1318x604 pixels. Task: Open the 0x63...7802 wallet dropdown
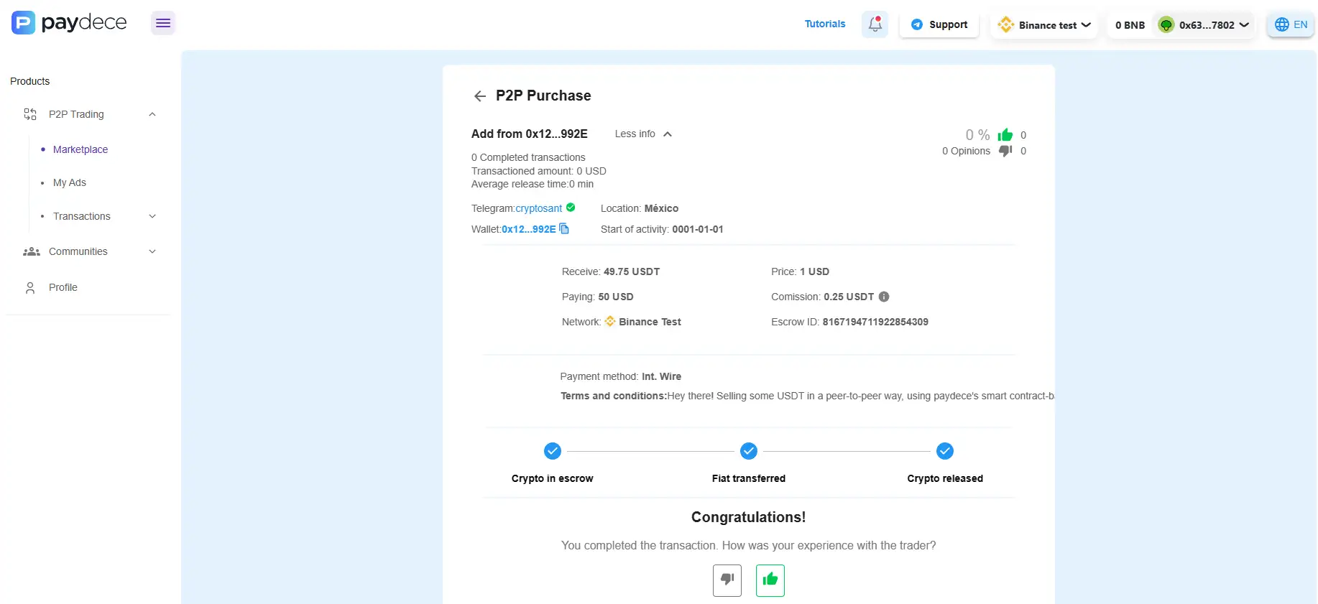tap(1204, 25)
